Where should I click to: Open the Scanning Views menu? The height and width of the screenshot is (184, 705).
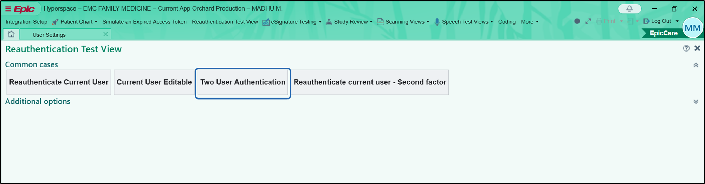pyautogui.click(x=403, y=22)
